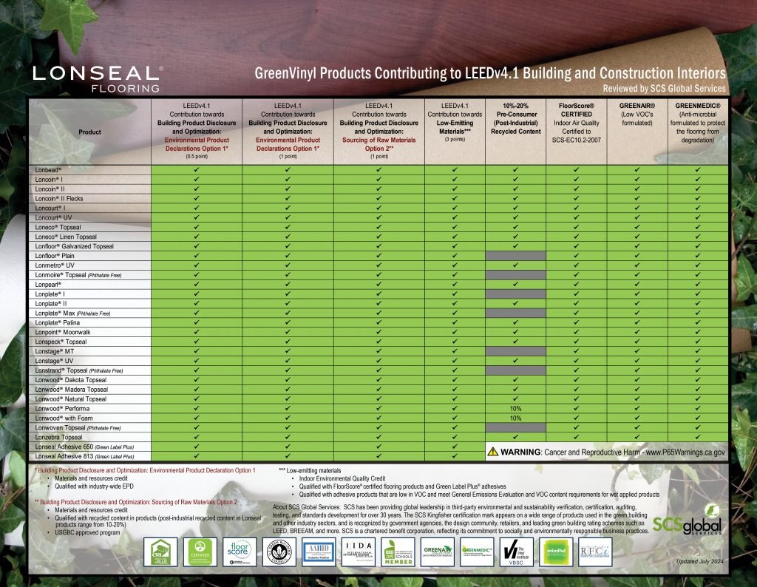The image size is (757, 587).
Task: Click Lonzebra Topseal checkmark under FloorScore® column
Action: 577,437
